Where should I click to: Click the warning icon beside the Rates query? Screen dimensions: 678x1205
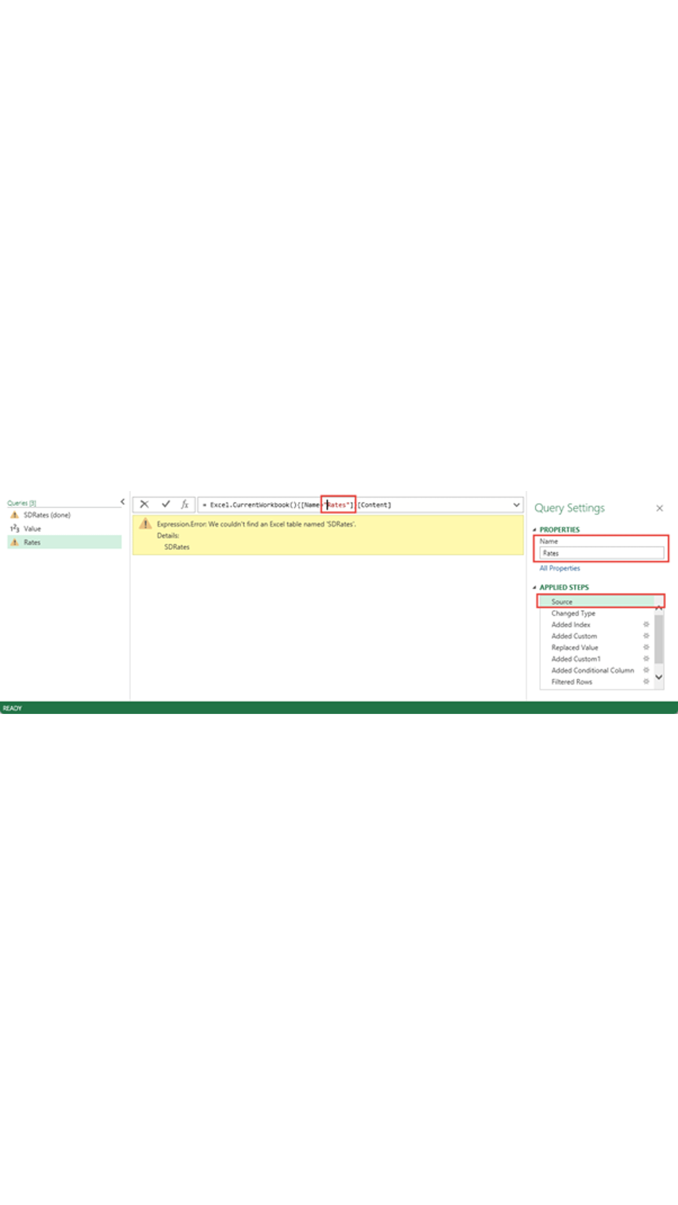(14, 541)
